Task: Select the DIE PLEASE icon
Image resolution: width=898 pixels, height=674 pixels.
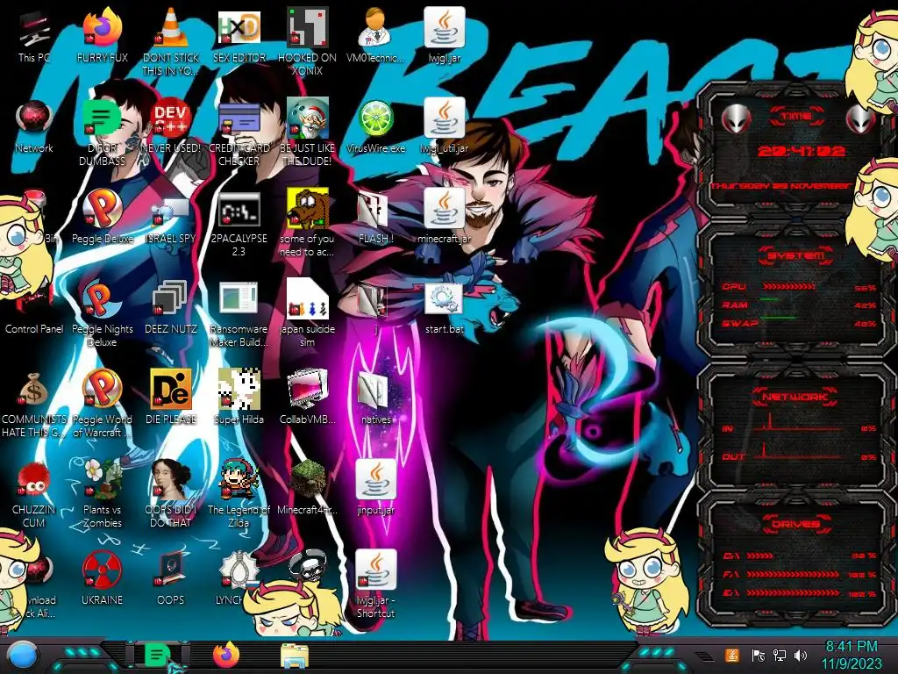Action: tap(171, 390)
